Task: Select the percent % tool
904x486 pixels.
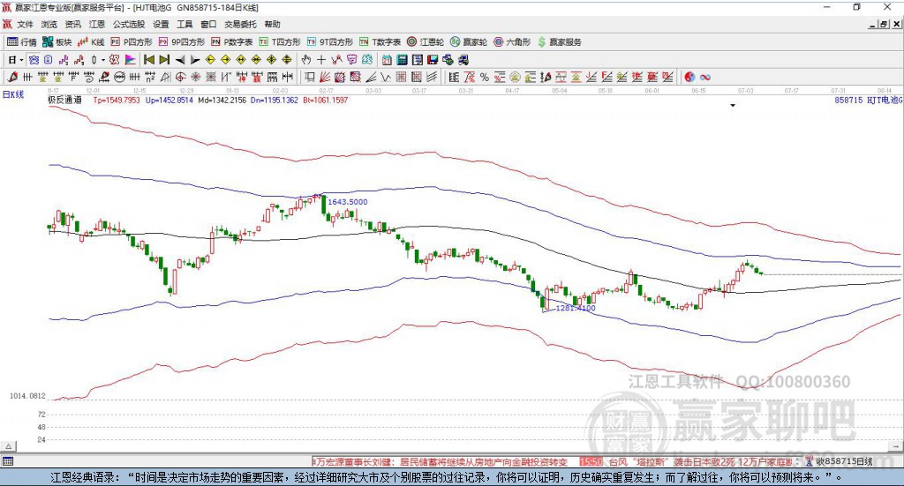Action: [x=485, y=77]
